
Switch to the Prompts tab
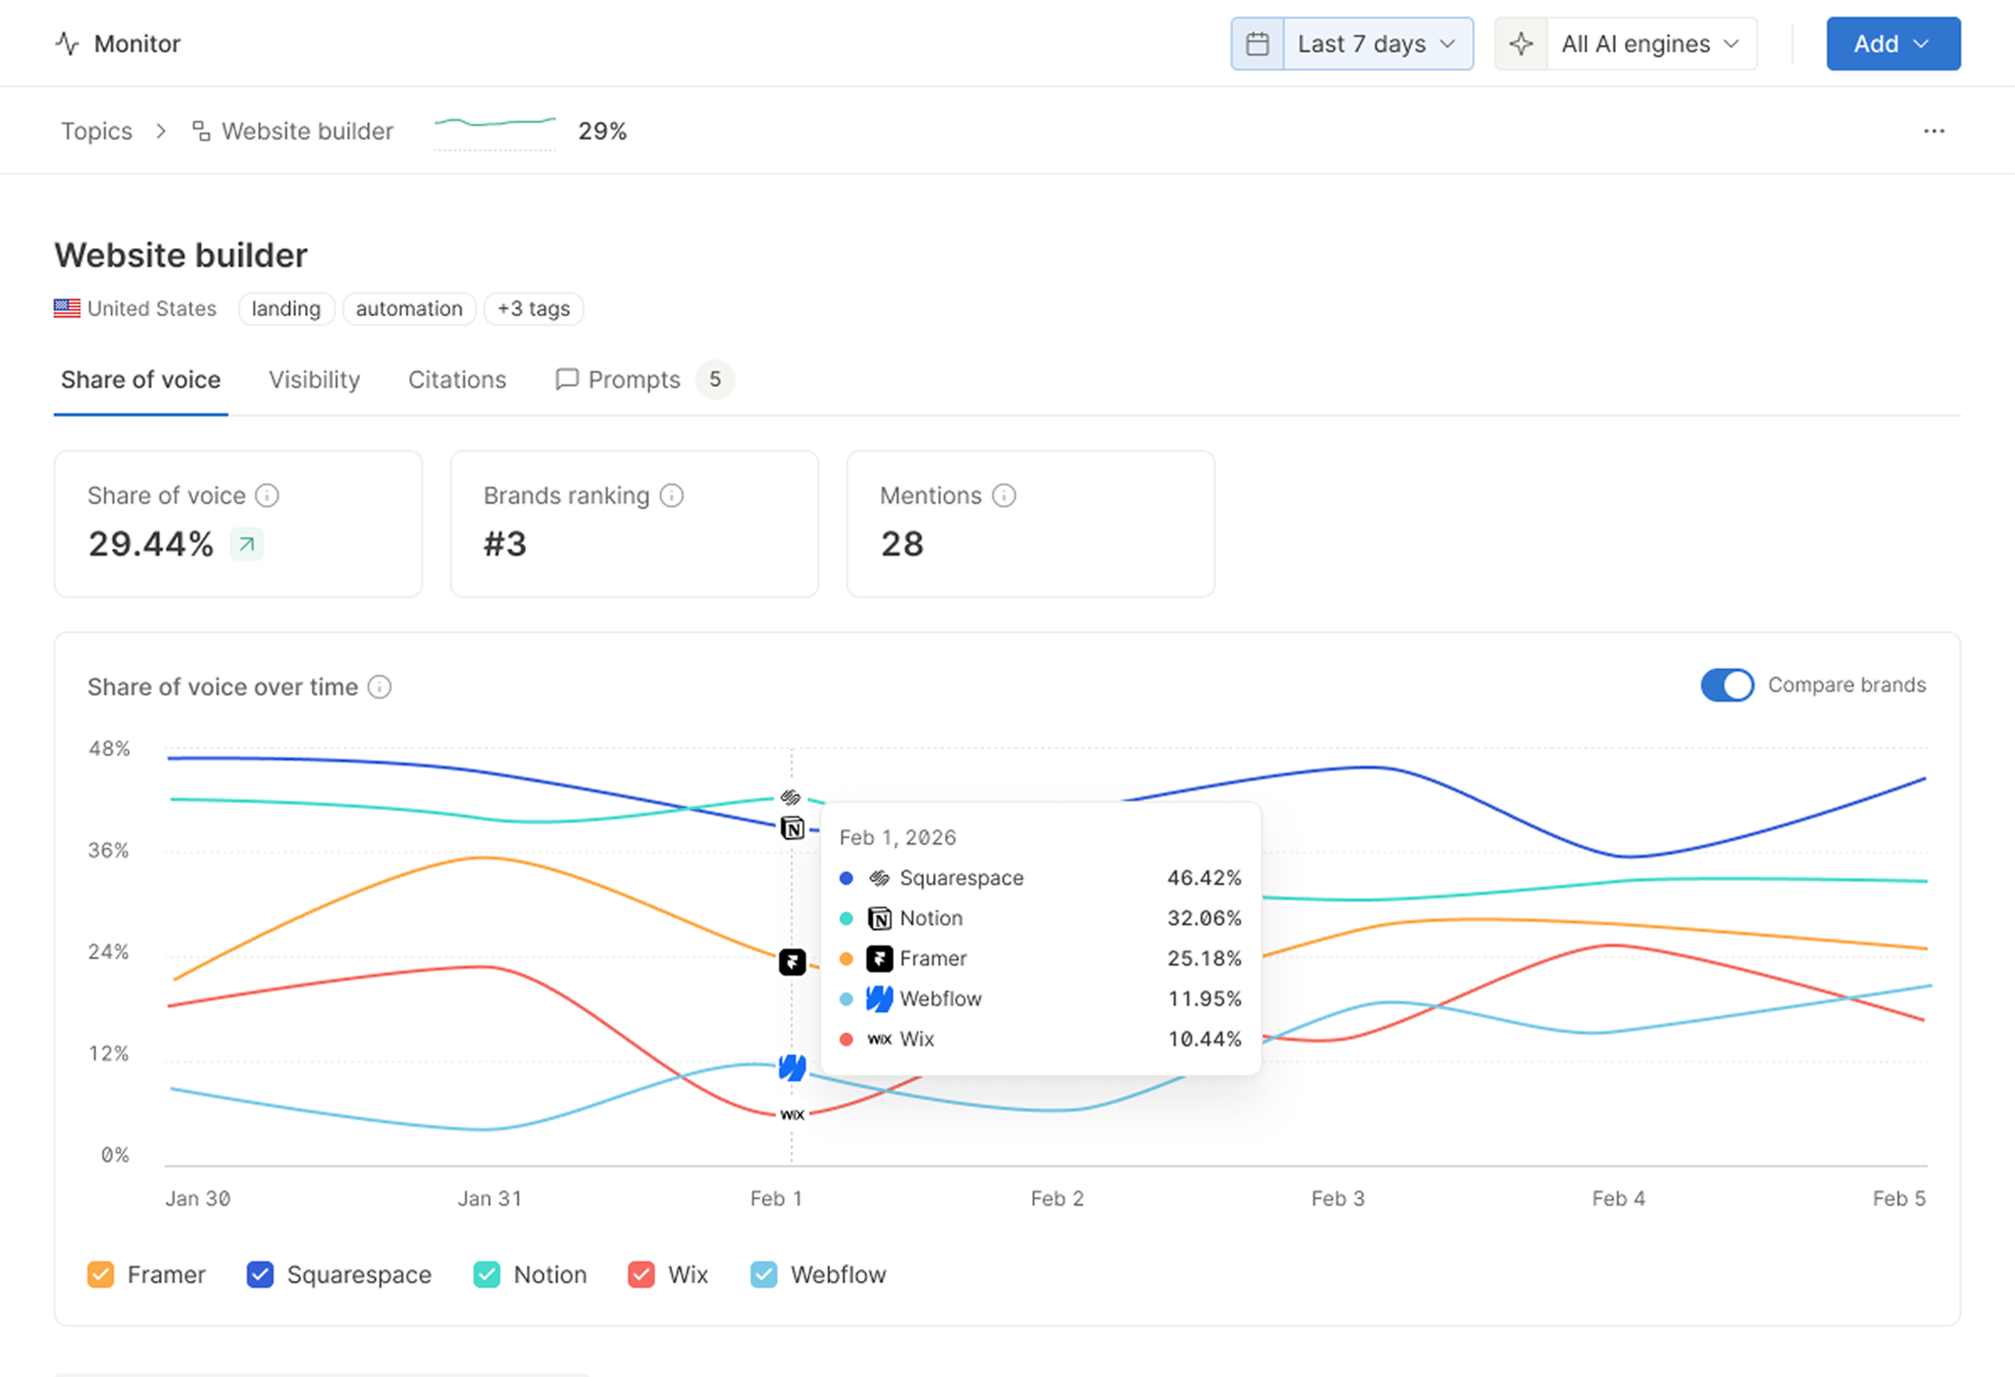[633, 380]
